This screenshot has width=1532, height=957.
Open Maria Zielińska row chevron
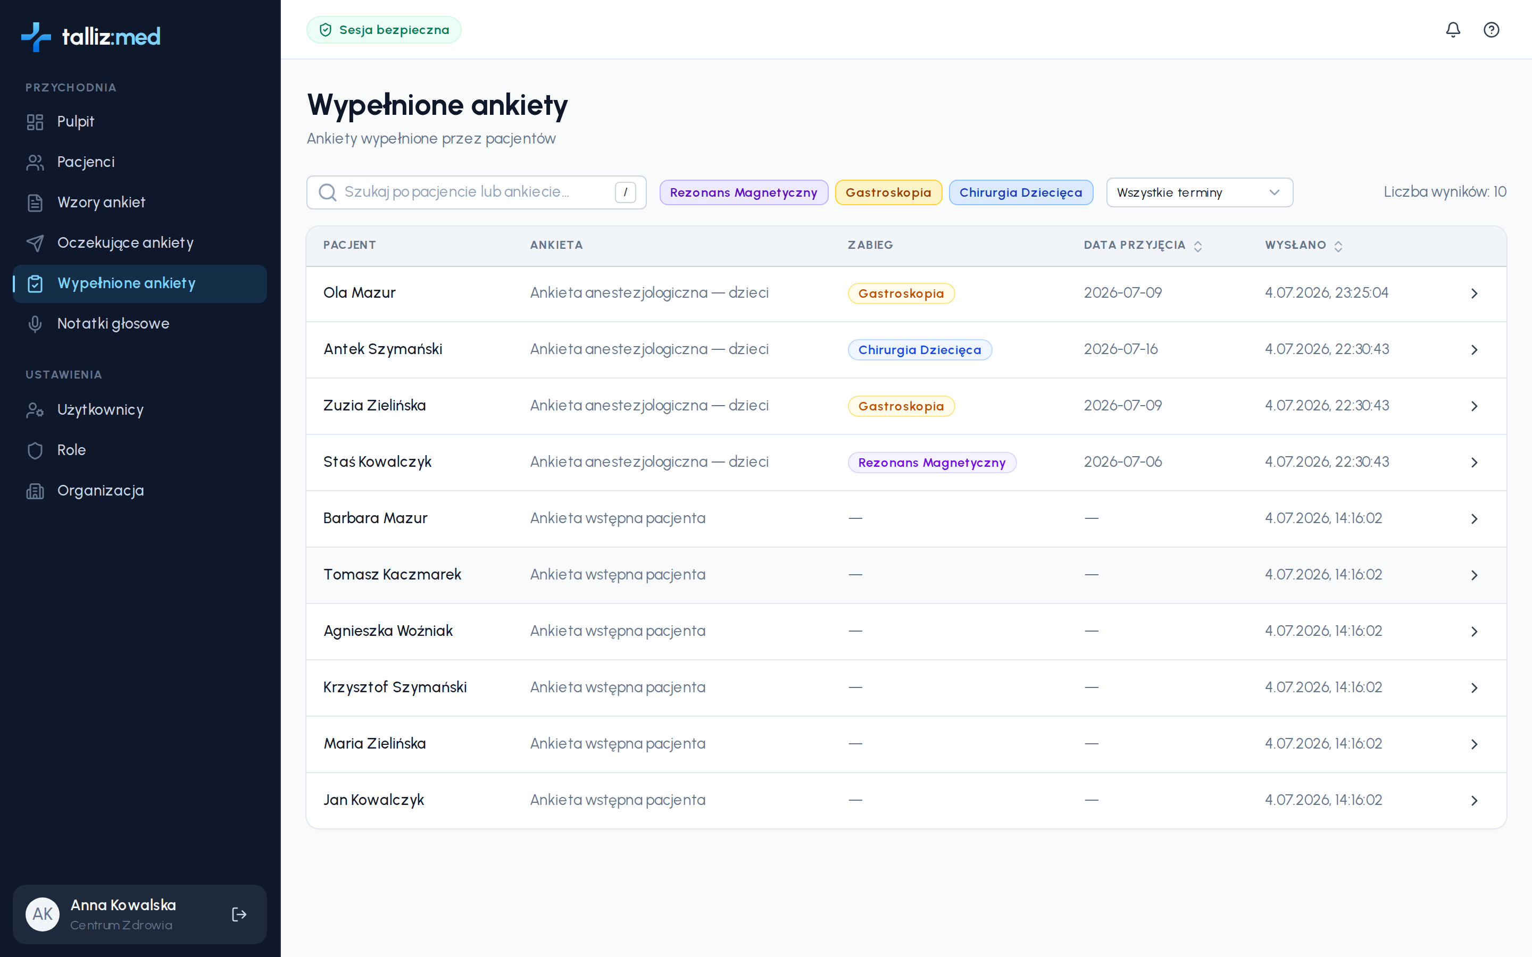[x=1475, y=744]
